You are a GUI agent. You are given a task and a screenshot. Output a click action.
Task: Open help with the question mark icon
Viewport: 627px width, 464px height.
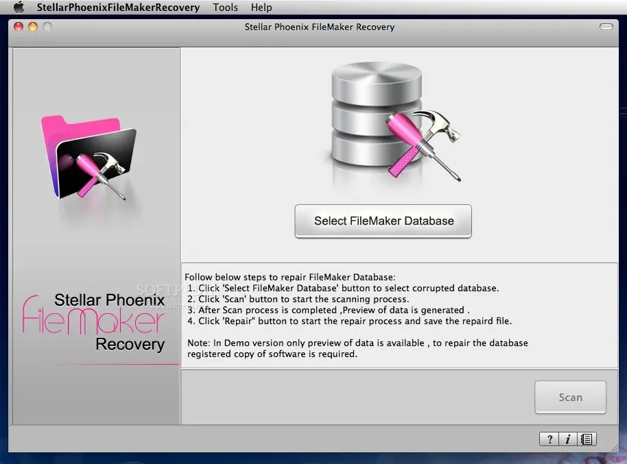tap(549, 439)
